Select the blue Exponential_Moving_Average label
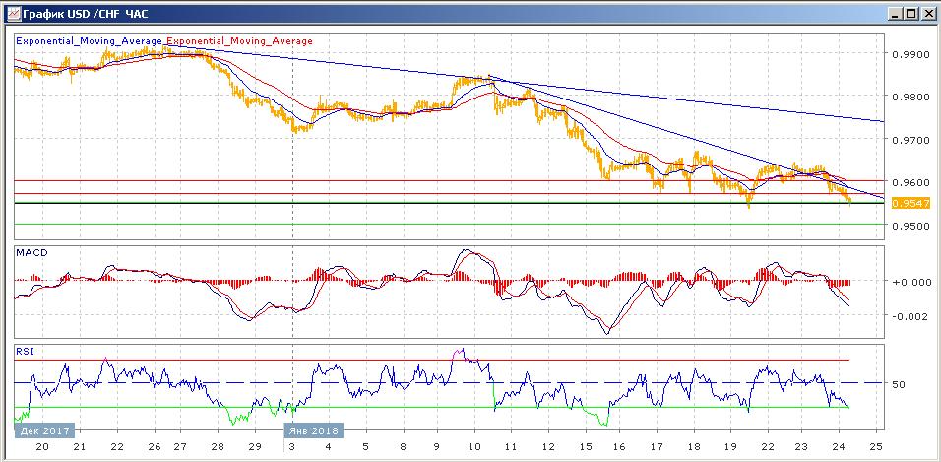This screenshot has width=941, height=462. pos(90,41)
